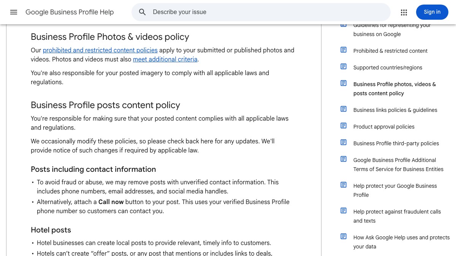Click Hotel posts heading

tap(51, 230)
